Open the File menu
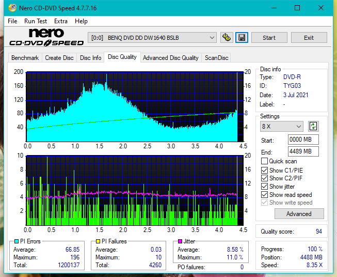The image size is (337, 277). (12, 21)
